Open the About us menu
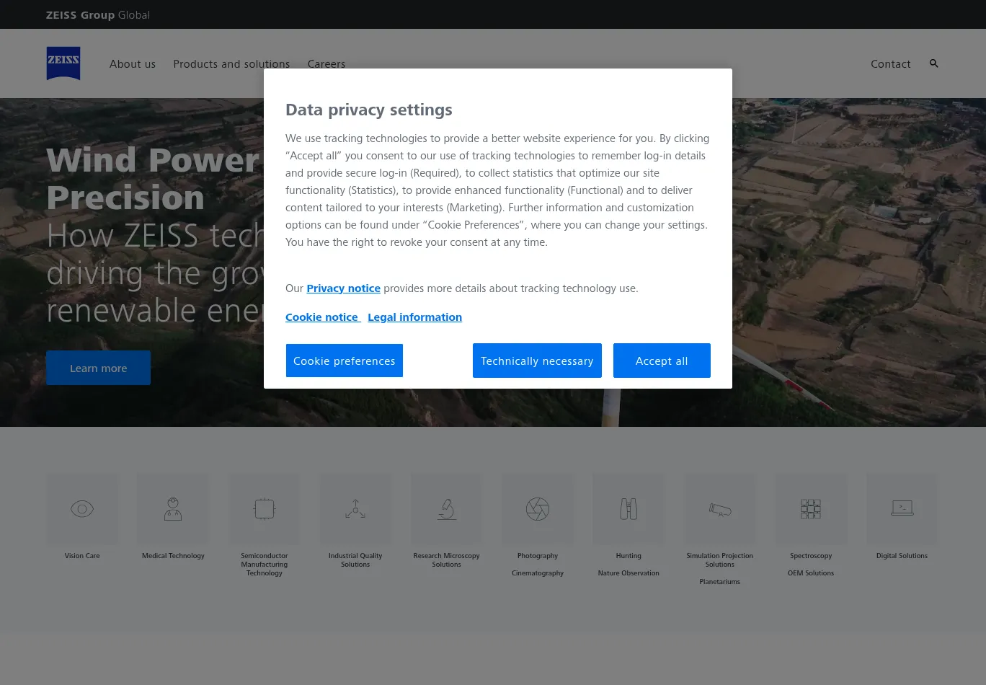This screenshot has width=986, height=685. tap(133, 64)
